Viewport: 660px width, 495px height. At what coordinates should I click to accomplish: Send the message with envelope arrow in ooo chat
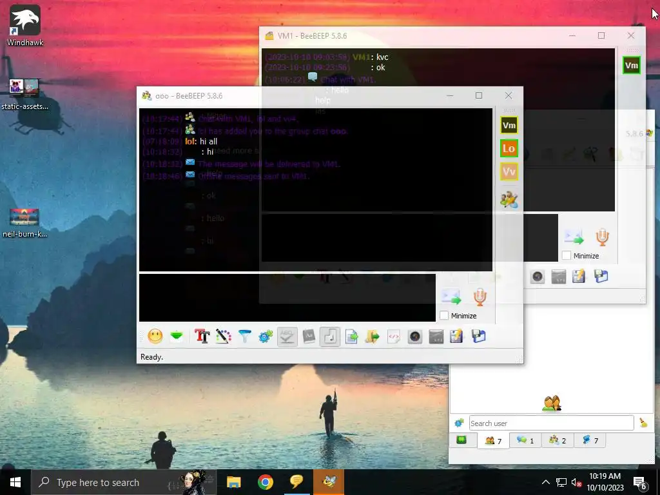[451, 296]
